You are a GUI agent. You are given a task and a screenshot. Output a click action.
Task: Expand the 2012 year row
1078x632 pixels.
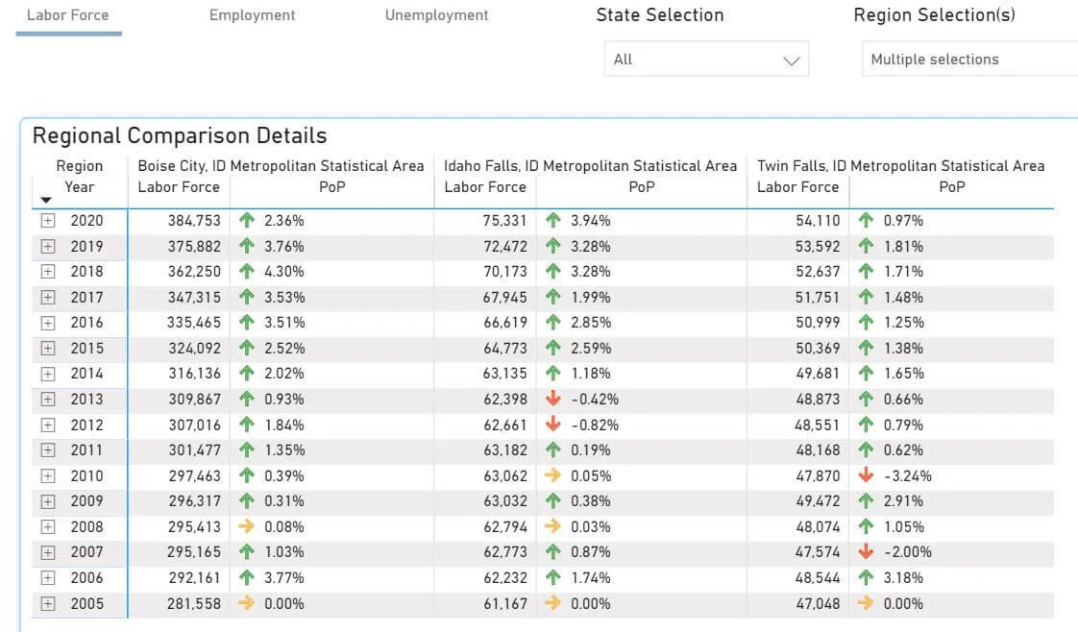47,425
